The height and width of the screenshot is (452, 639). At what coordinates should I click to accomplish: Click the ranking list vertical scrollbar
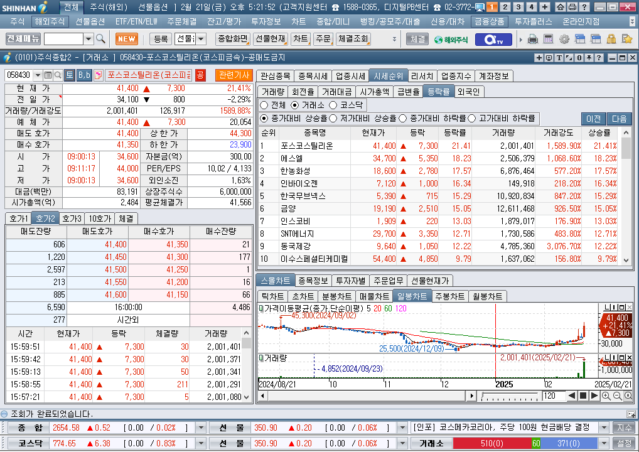[626, 196]
